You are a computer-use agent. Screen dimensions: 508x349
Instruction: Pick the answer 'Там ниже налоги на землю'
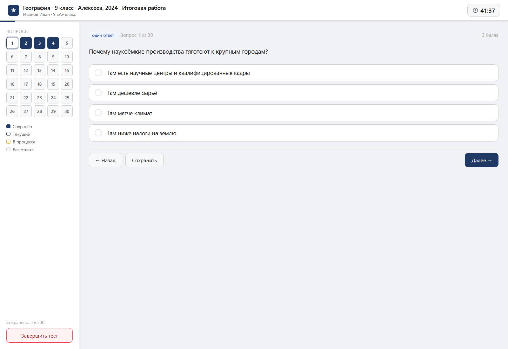(x=293, y=133)
